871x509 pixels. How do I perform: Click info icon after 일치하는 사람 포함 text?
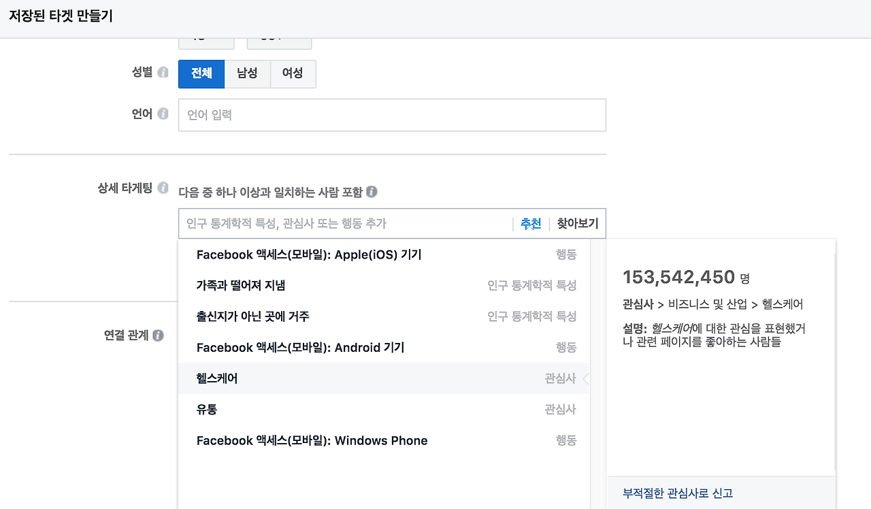coord(371,192)
